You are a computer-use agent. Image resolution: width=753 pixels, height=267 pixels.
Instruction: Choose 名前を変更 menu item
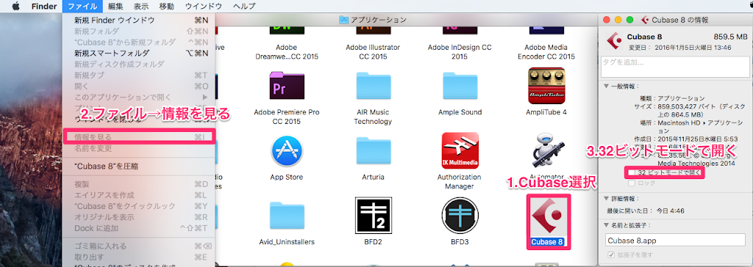(139, 148)
